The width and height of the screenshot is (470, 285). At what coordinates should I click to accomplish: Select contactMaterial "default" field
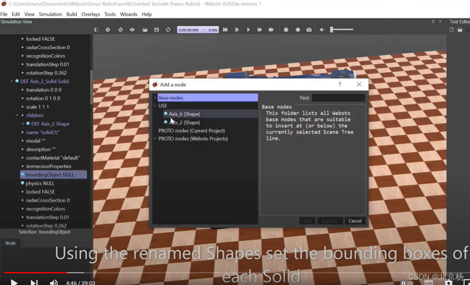(x=53, y=158)
